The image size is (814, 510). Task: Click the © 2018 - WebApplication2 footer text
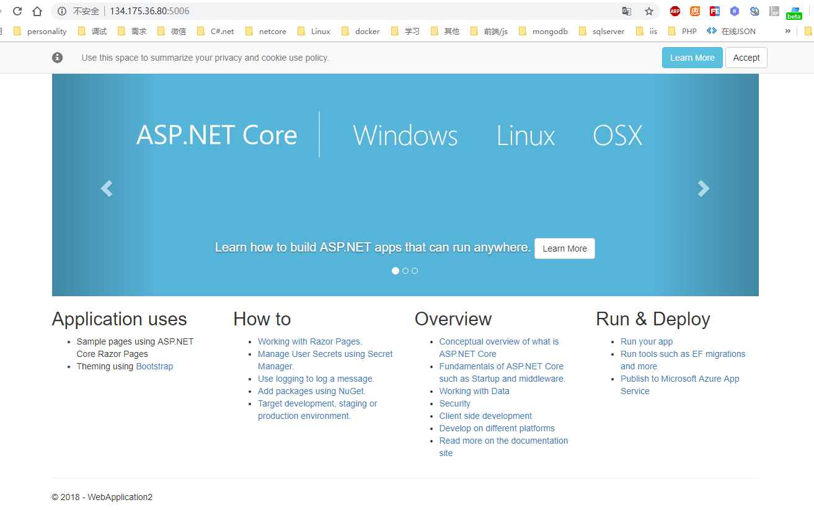click(102, 497)
